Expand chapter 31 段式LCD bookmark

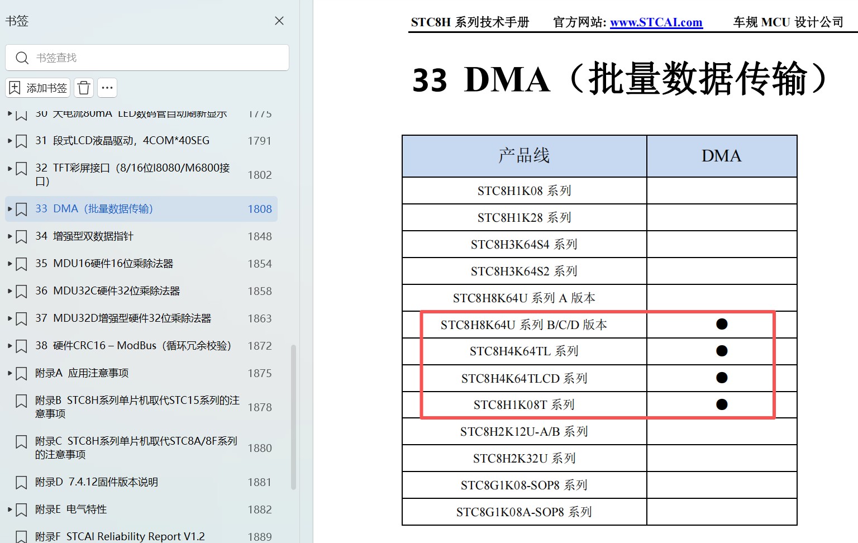[9, 141]
